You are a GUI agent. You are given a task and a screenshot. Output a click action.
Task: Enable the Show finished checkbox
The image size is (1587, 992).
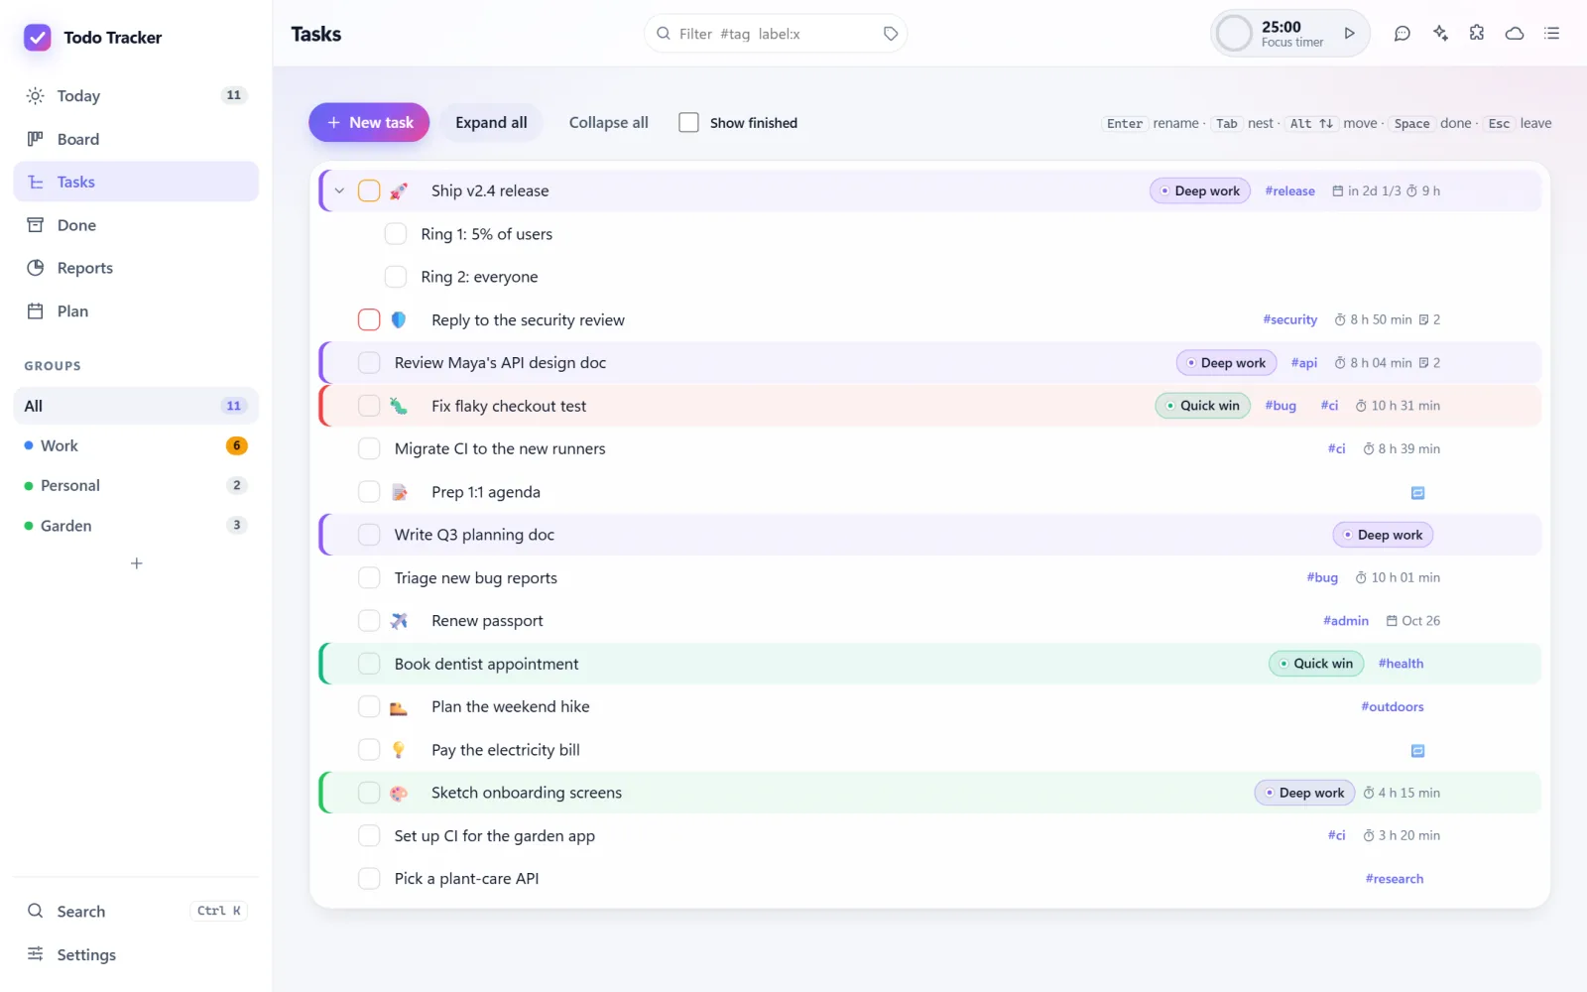tap(688, 123)
